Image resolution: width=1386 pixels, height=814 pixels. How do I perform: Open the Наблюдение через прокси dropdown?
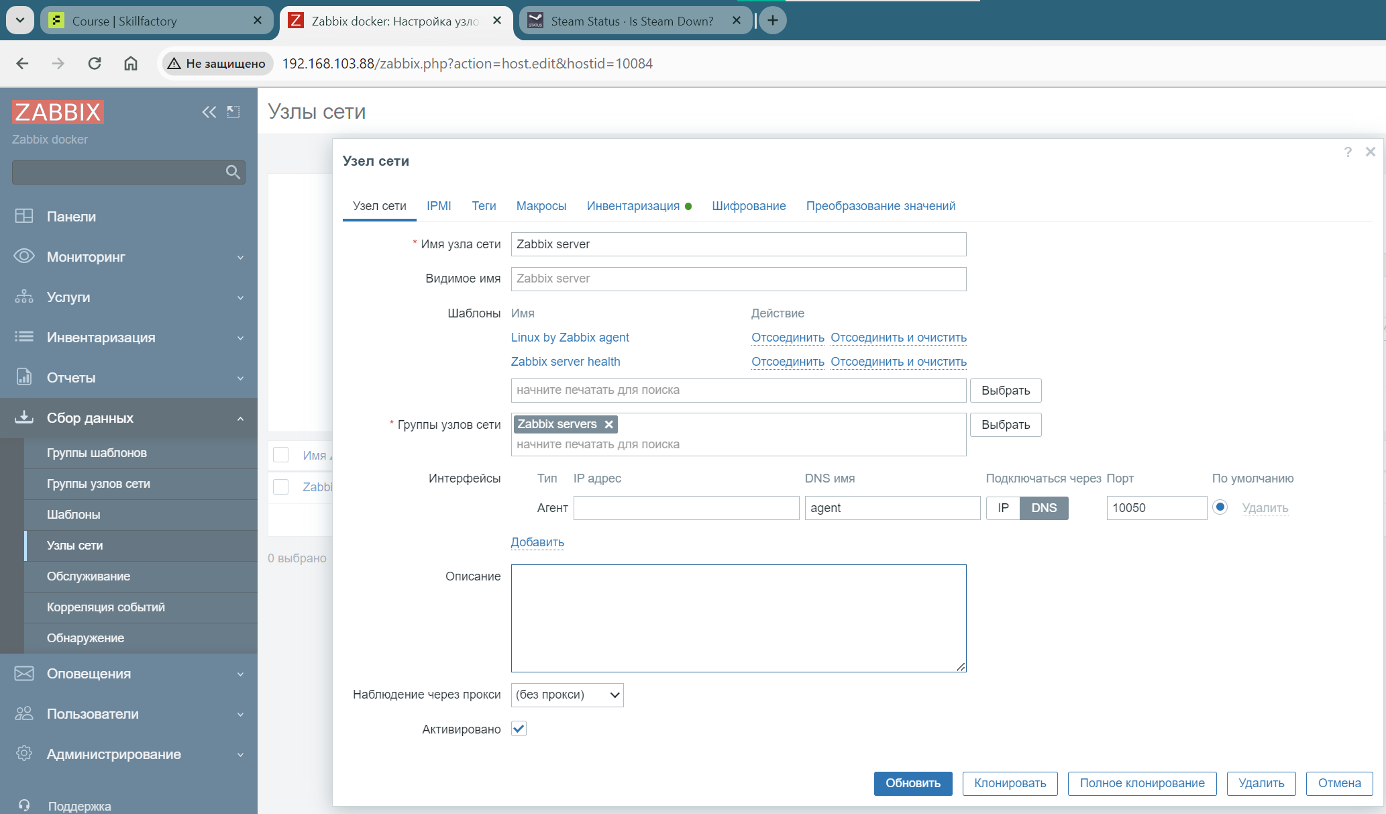(567, 695)
